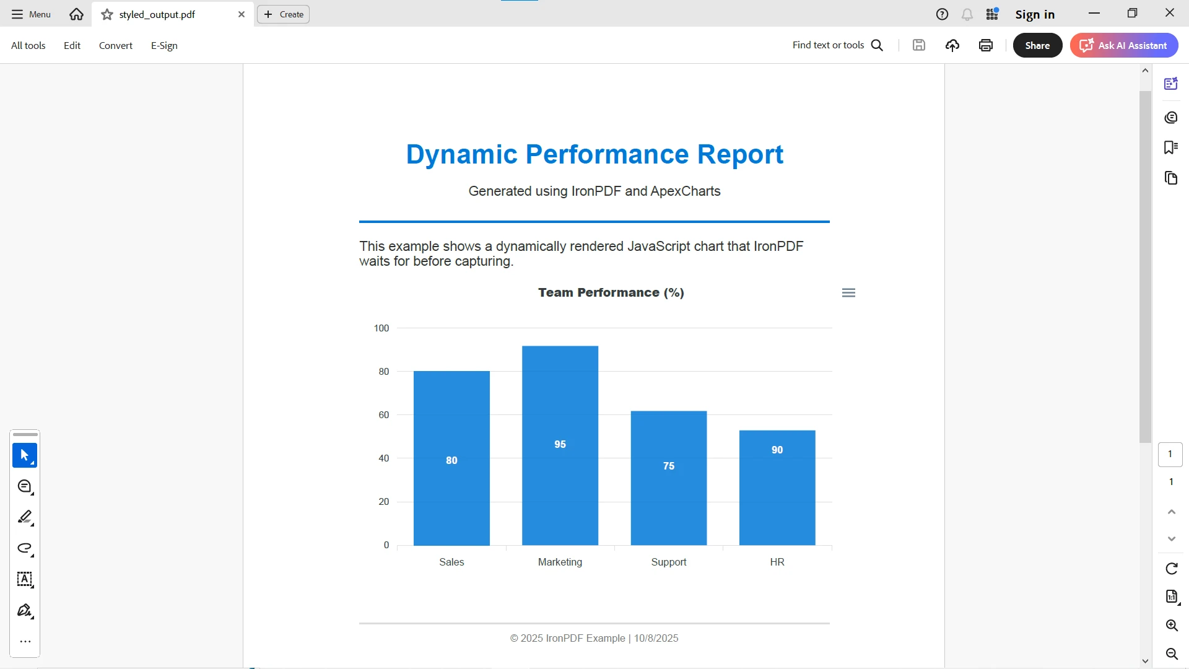
Task: Select the highlight pen tool
Action: (x=24, y=517)
